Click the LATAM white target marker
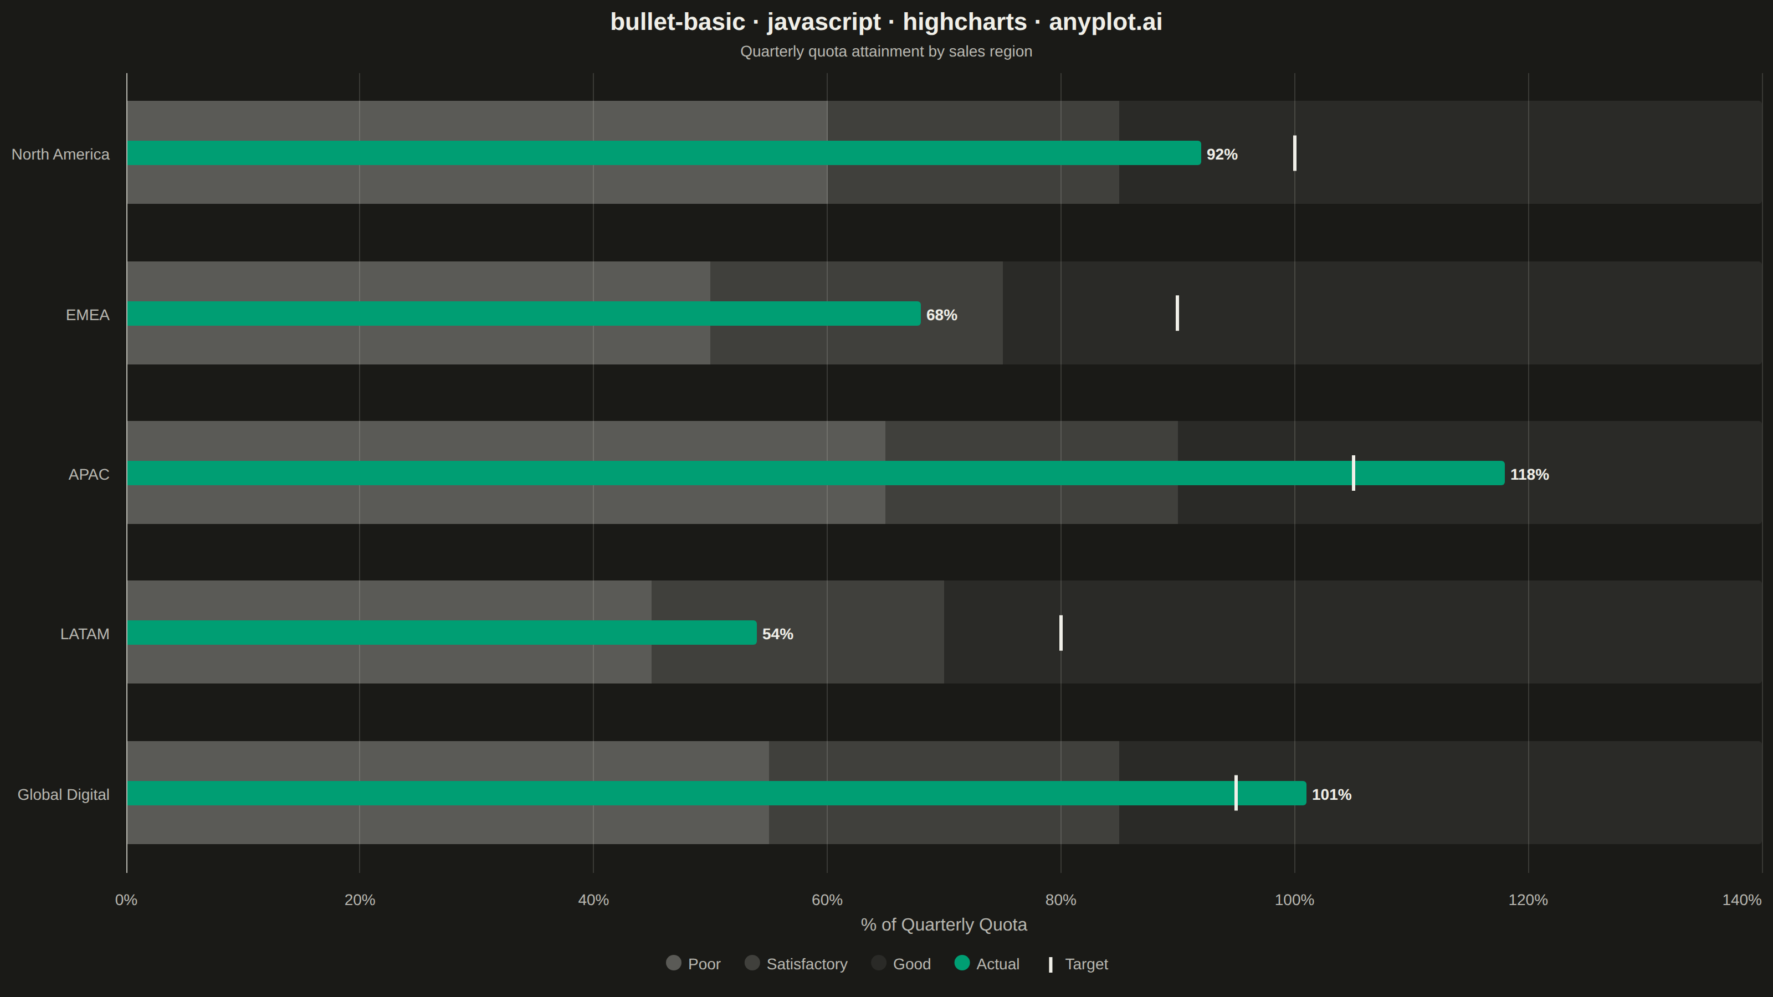This screenshot has height=997, width=1773. coord(1062,633)
